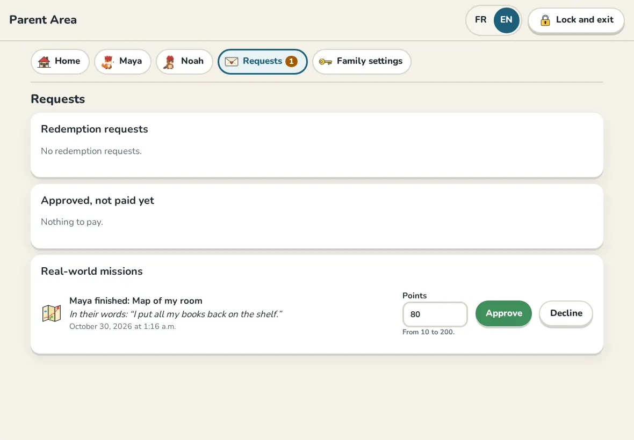This screenshot has height=440, width=634.
Task: Click the "Real-world missions" heading
Action: pos(92,272)
